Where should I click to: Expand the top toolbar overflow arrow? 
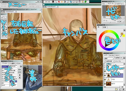point(88,2)
